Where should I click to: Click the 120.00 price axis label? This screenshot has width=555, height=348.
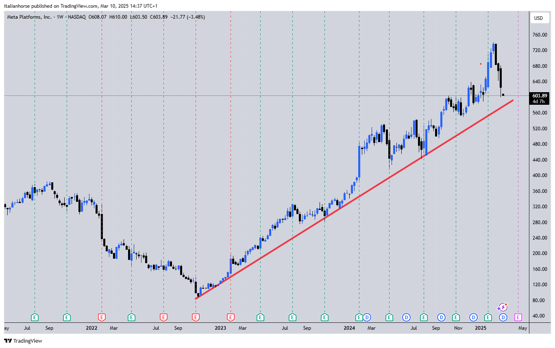[539, 285]
